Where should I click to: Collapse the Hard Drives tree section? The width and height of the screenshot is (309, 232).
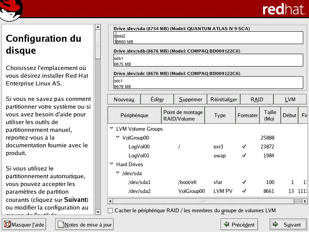pyautogui.click(x=111, y=165)
